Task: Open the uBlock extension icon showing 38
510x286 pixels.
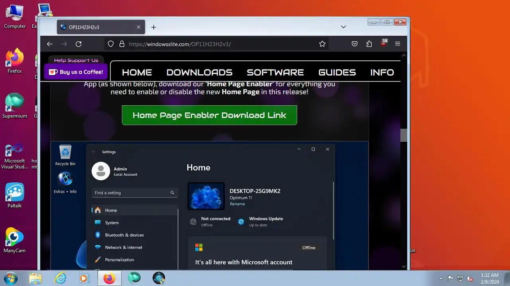Action: tap(384, 43)
